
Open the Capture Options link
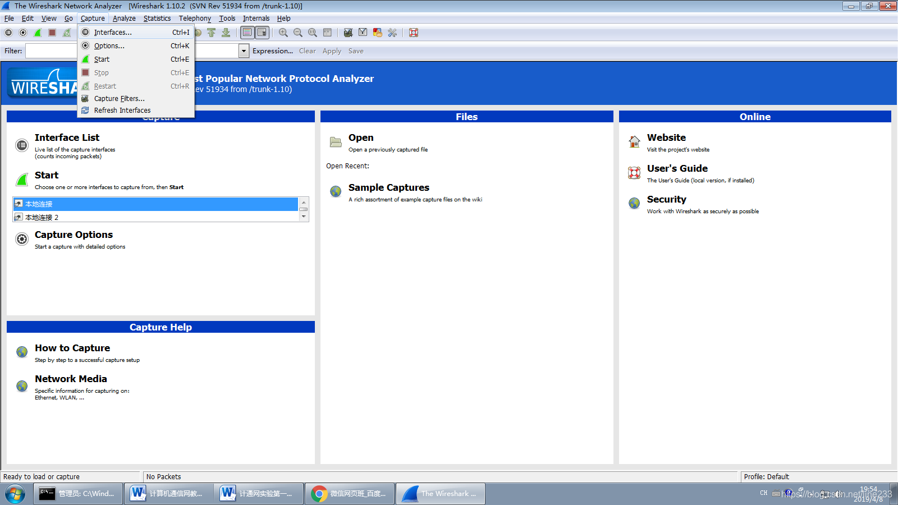[x=74, y=235]
